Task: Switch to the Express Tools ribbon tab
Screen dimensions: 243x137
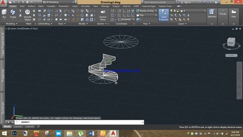Action: pos(166,6)
